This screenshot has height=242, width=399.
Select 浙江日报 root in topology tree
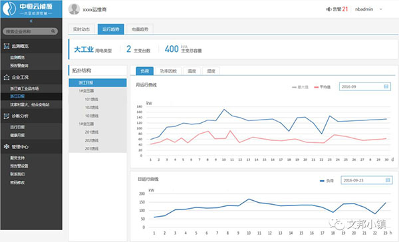[x=98, y=82]
